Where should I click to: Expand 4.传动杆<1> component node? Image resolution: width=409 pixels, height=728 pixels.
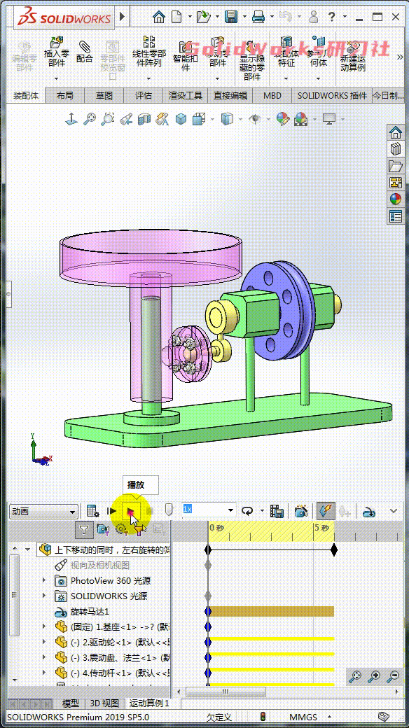44,672
